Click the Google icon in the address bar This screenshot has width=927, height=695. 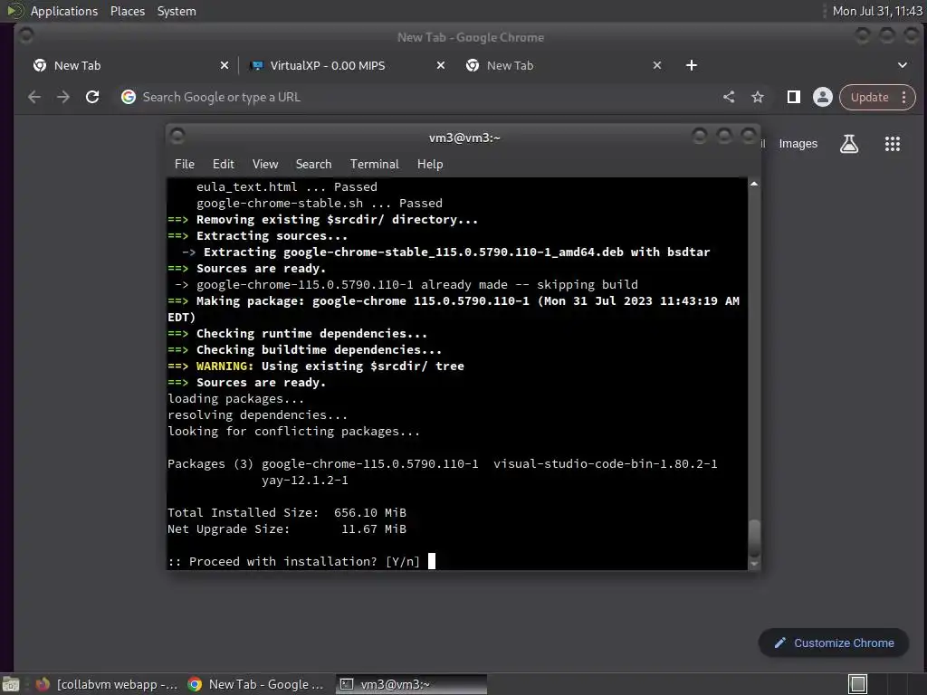click(129, 97)
